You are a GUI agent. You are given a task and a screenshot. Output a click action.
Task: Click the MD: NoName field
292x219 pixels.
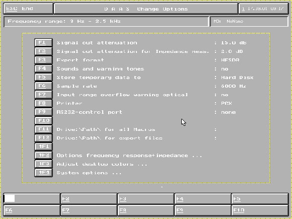(x=249, y=22)
